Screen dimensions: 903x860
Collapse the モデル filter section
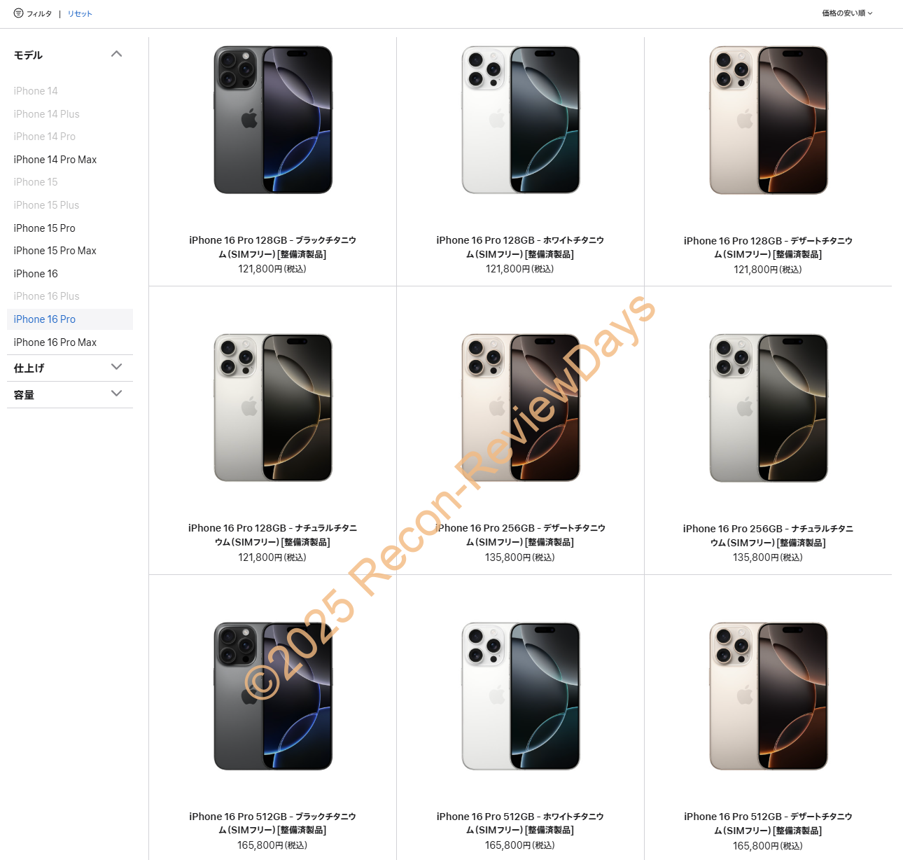[x=117, y=54]
